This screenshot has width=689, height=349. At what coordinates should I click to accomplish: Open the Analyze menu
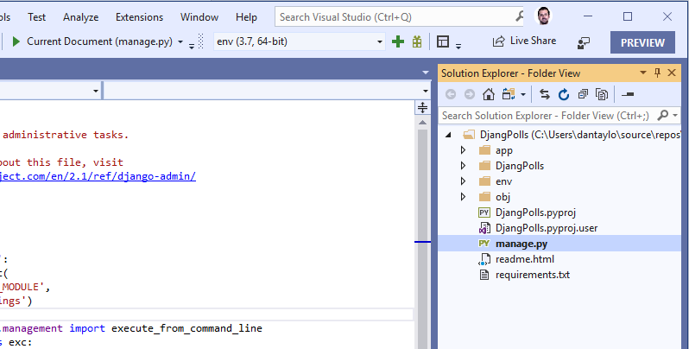pyautogui.click(x=81, y=16)
